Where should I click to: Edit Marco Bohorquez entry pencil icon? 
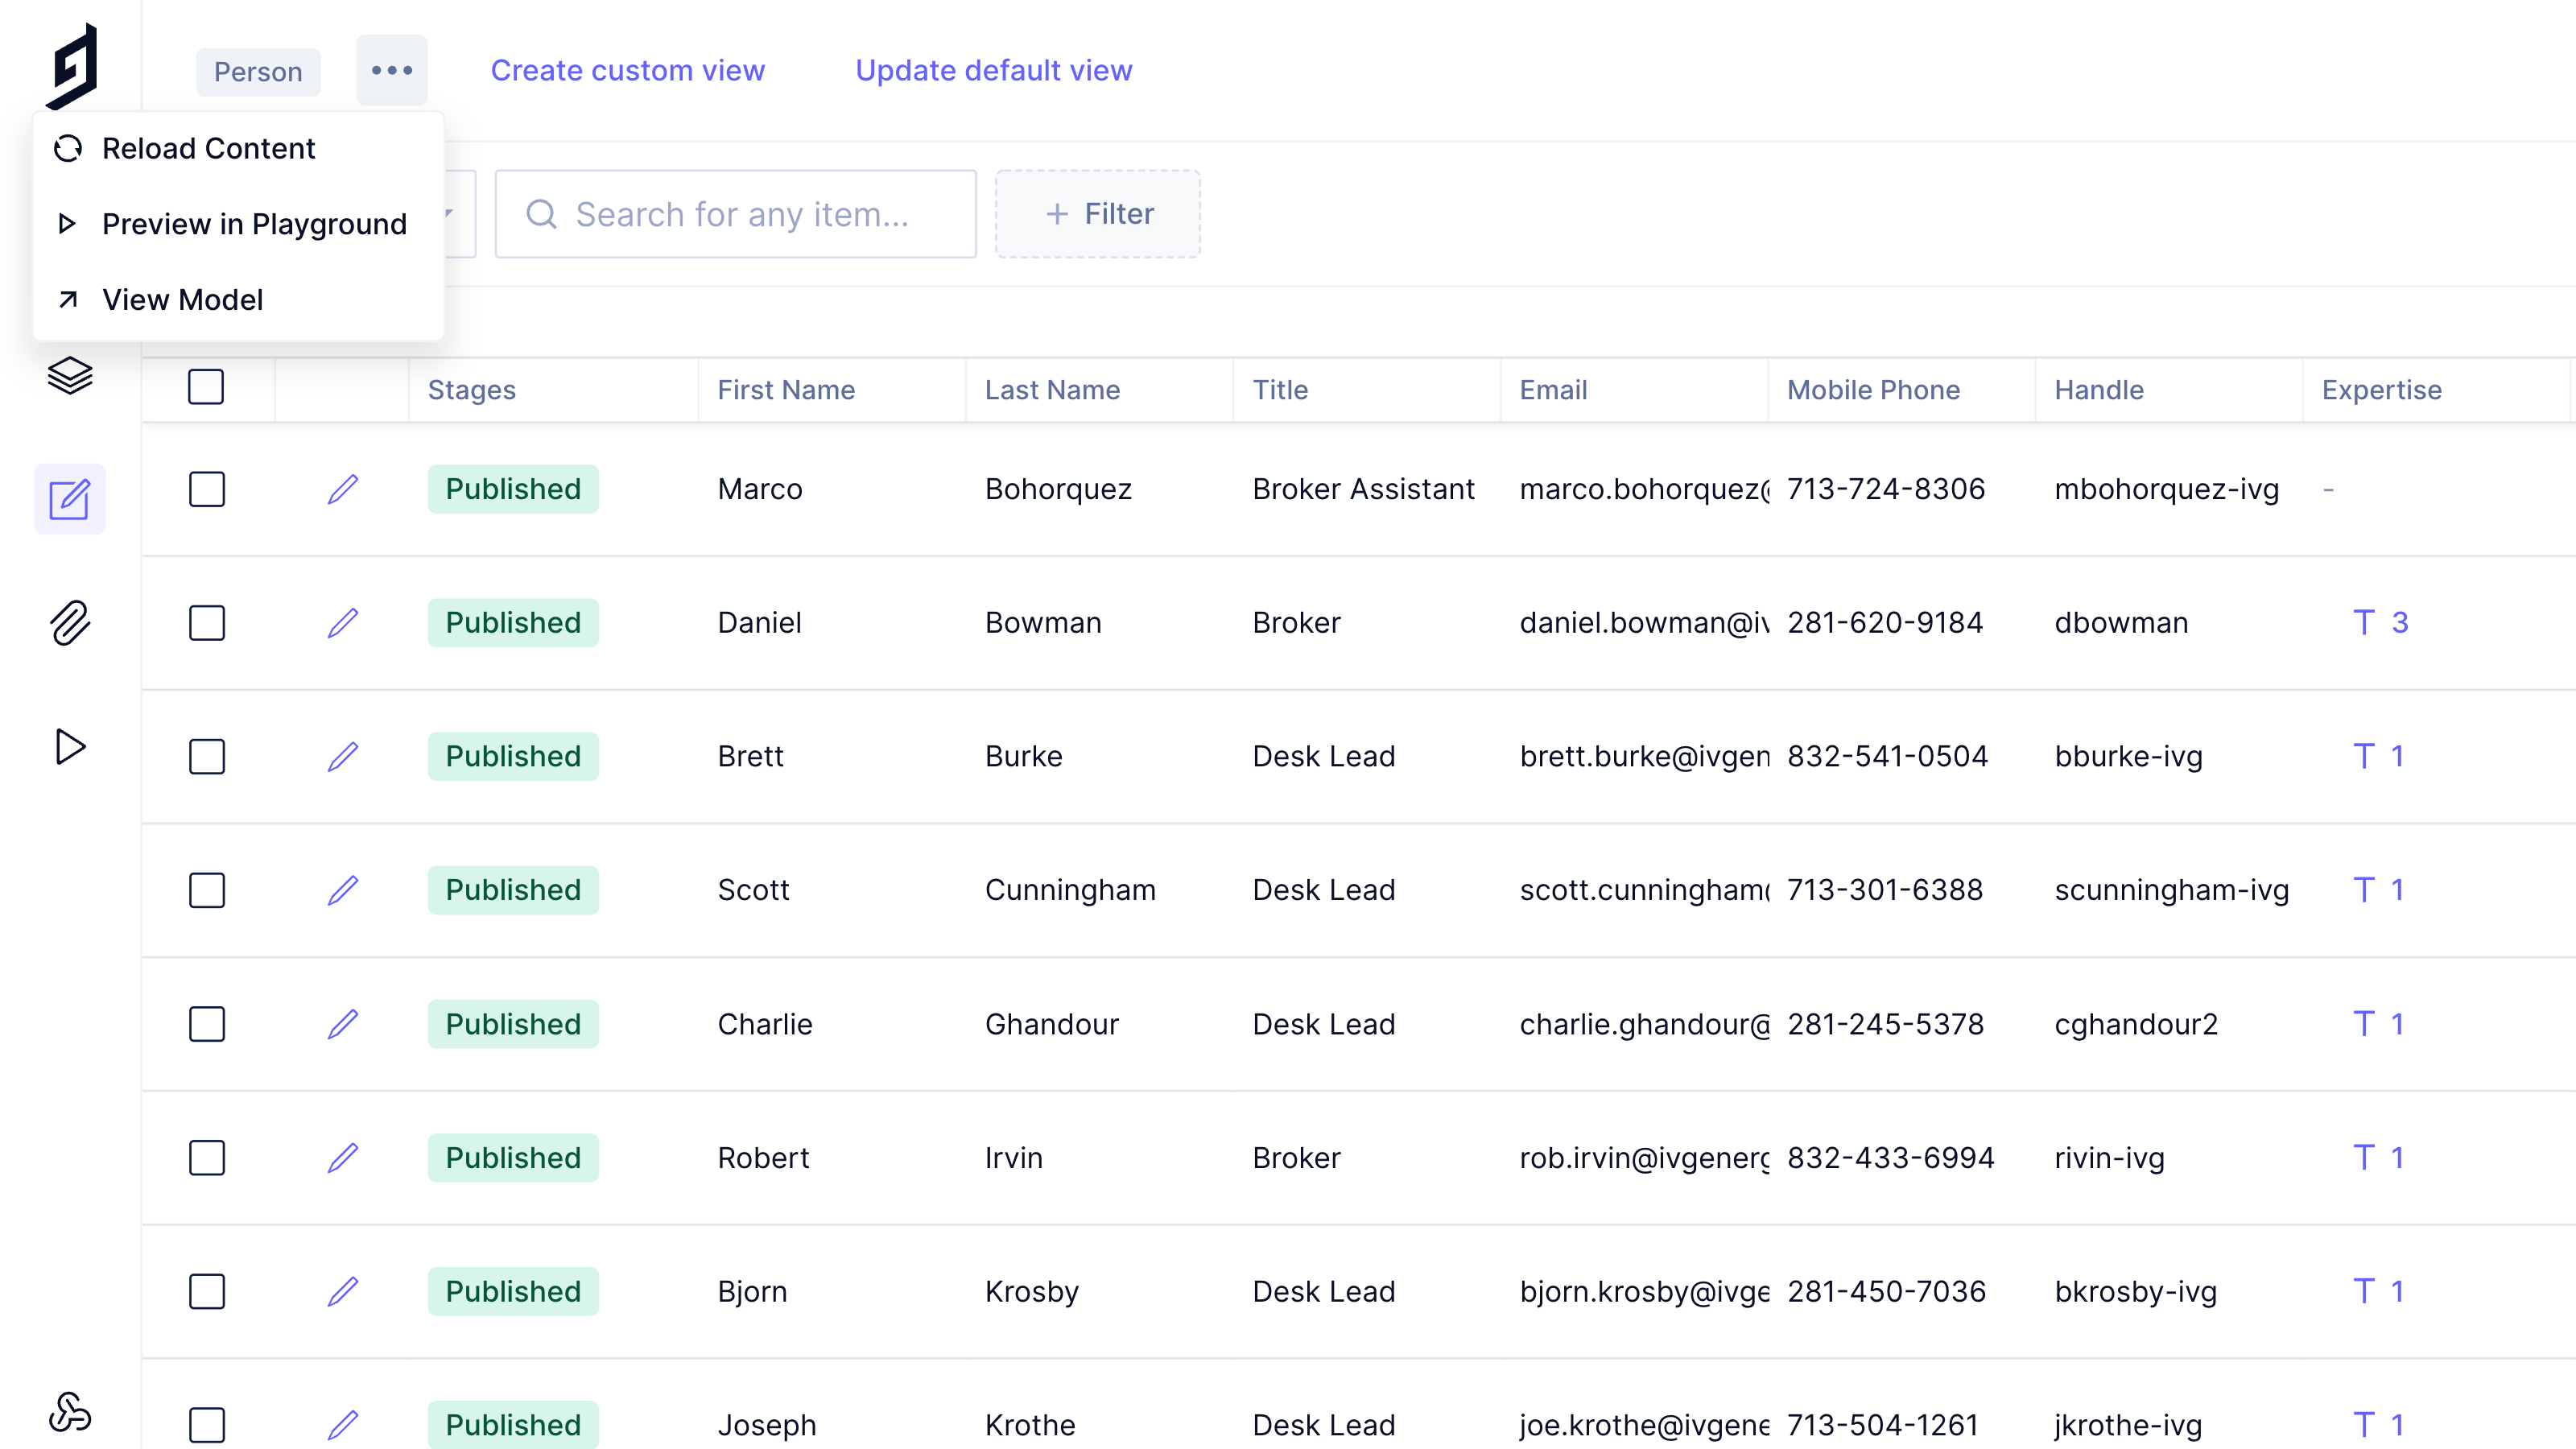(343, 489)
